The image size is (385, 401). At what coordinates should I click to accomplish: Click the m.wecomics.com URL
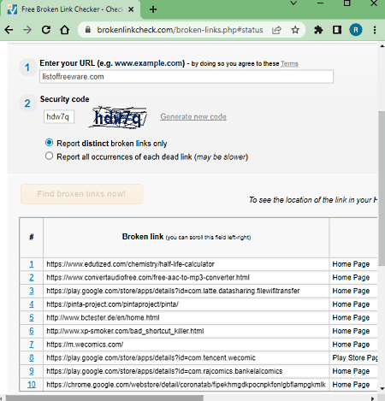85,345
